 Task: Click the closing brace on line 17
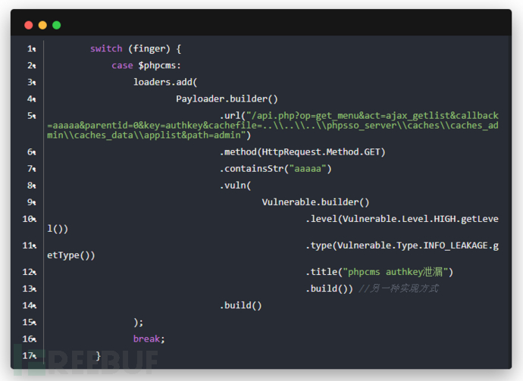click(98, 356)
